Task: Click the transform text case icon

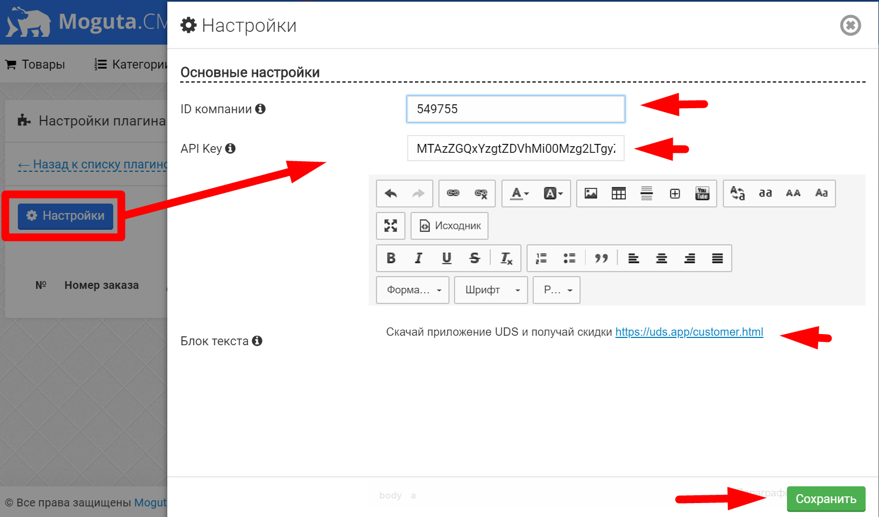Action: click(737, 194)
